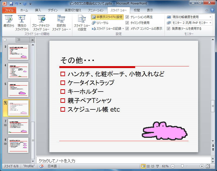Toggle Show Media Controls checkbox (メディアコントロールの表示)
This screenshot has height=171, width=217.
(127, 29)
